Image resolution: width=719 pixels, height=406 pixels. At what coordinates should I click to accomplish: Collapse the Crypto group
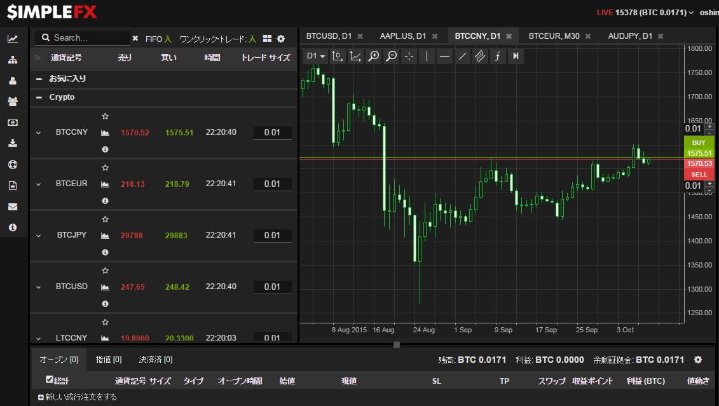coord(39,97)
